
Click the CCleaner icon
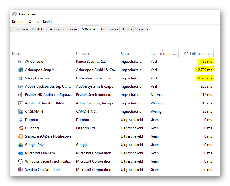[x=21, y=128]
